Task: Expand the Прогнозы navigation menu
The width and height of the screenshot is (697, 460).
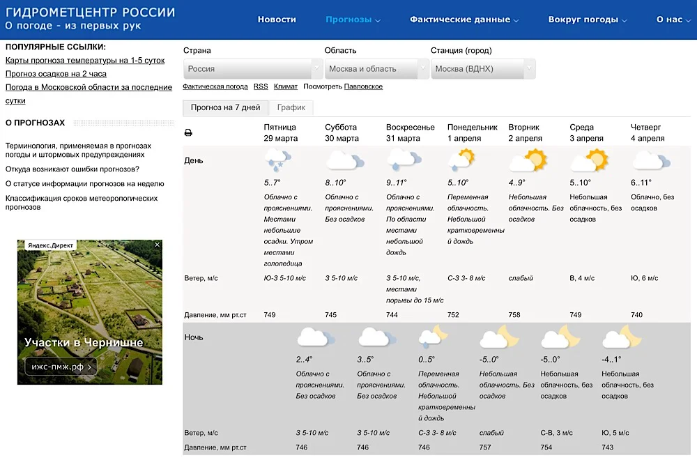Action: [353, 20]
